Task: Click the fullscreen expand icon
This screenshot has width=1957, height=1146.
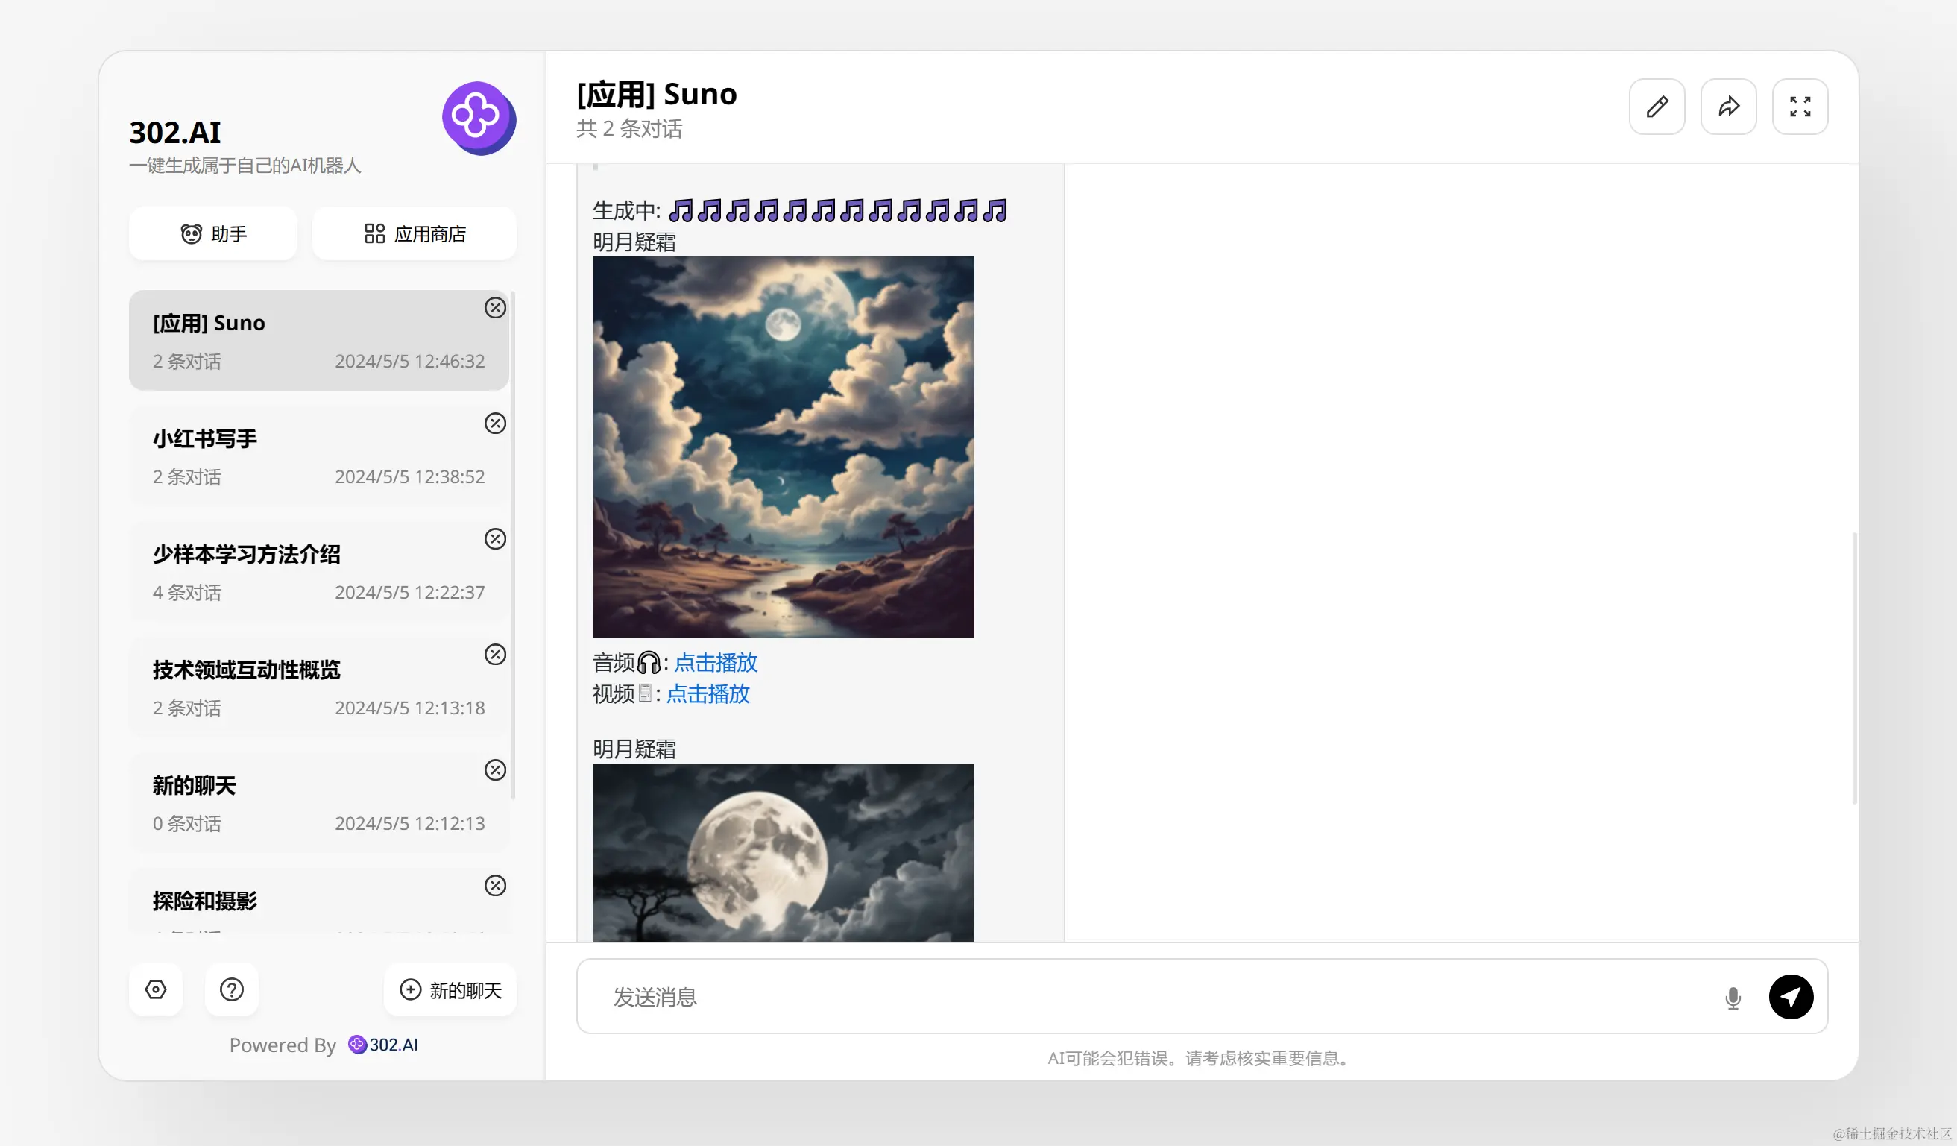Action: pos(1800,107)
